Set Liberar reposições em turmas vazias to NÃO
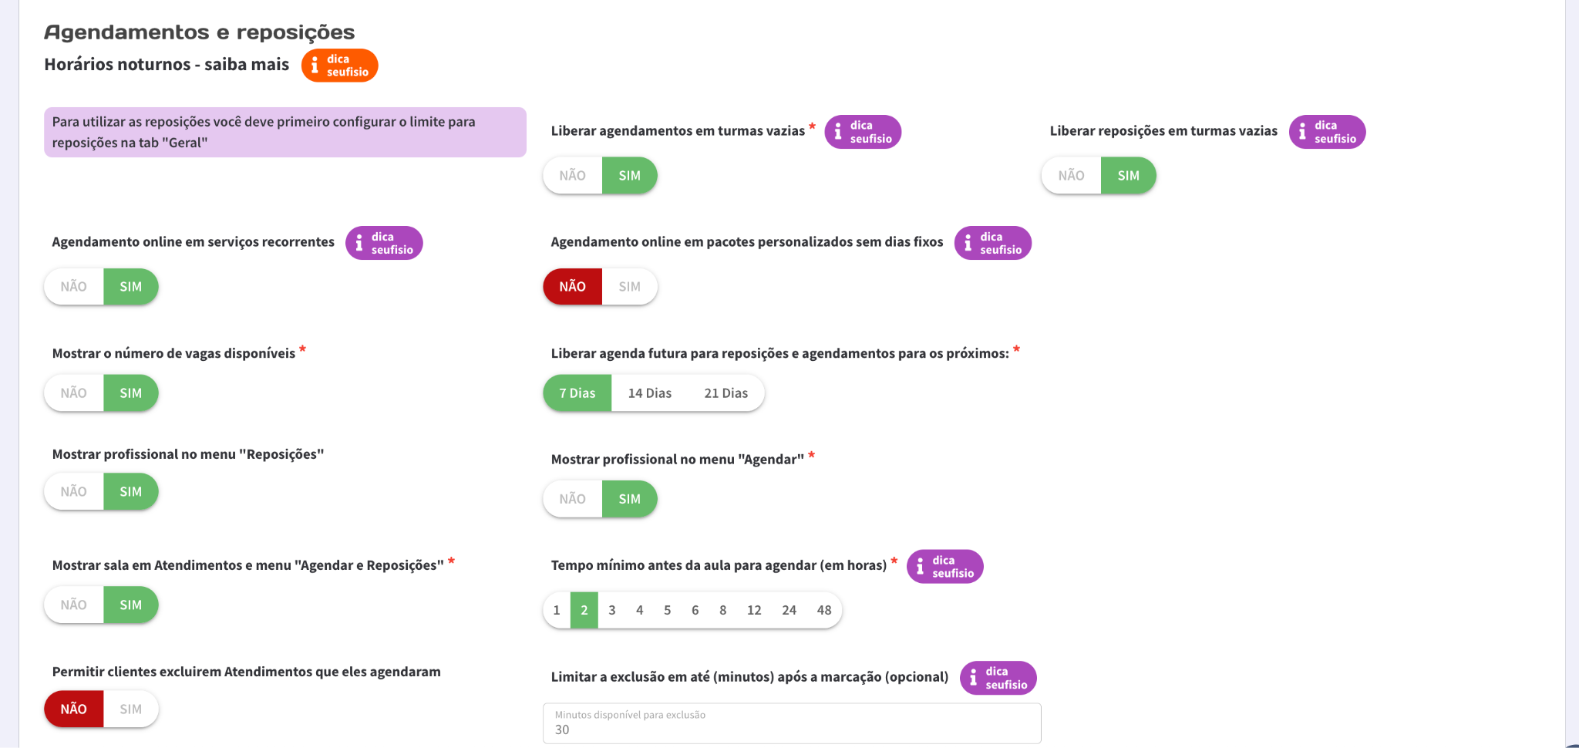The image size is (1579, 748). pos(1071,176)
